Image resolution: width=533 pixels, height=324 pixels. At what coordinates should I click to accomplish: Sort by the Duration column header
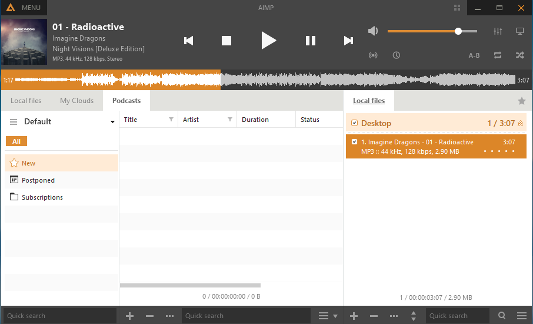pyautogui.click(x=266, y=120)
